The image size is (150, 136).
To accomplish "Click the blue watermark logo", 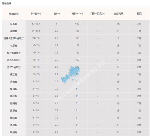I will click(70, 75).
